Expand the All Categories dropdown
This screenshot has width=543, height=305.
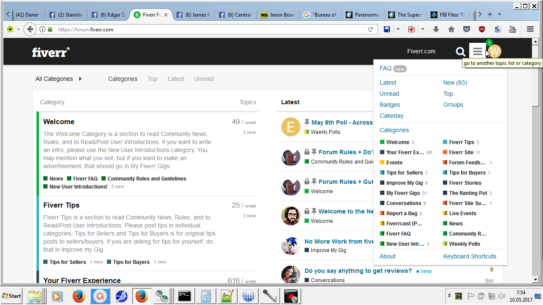click(59, 79)
